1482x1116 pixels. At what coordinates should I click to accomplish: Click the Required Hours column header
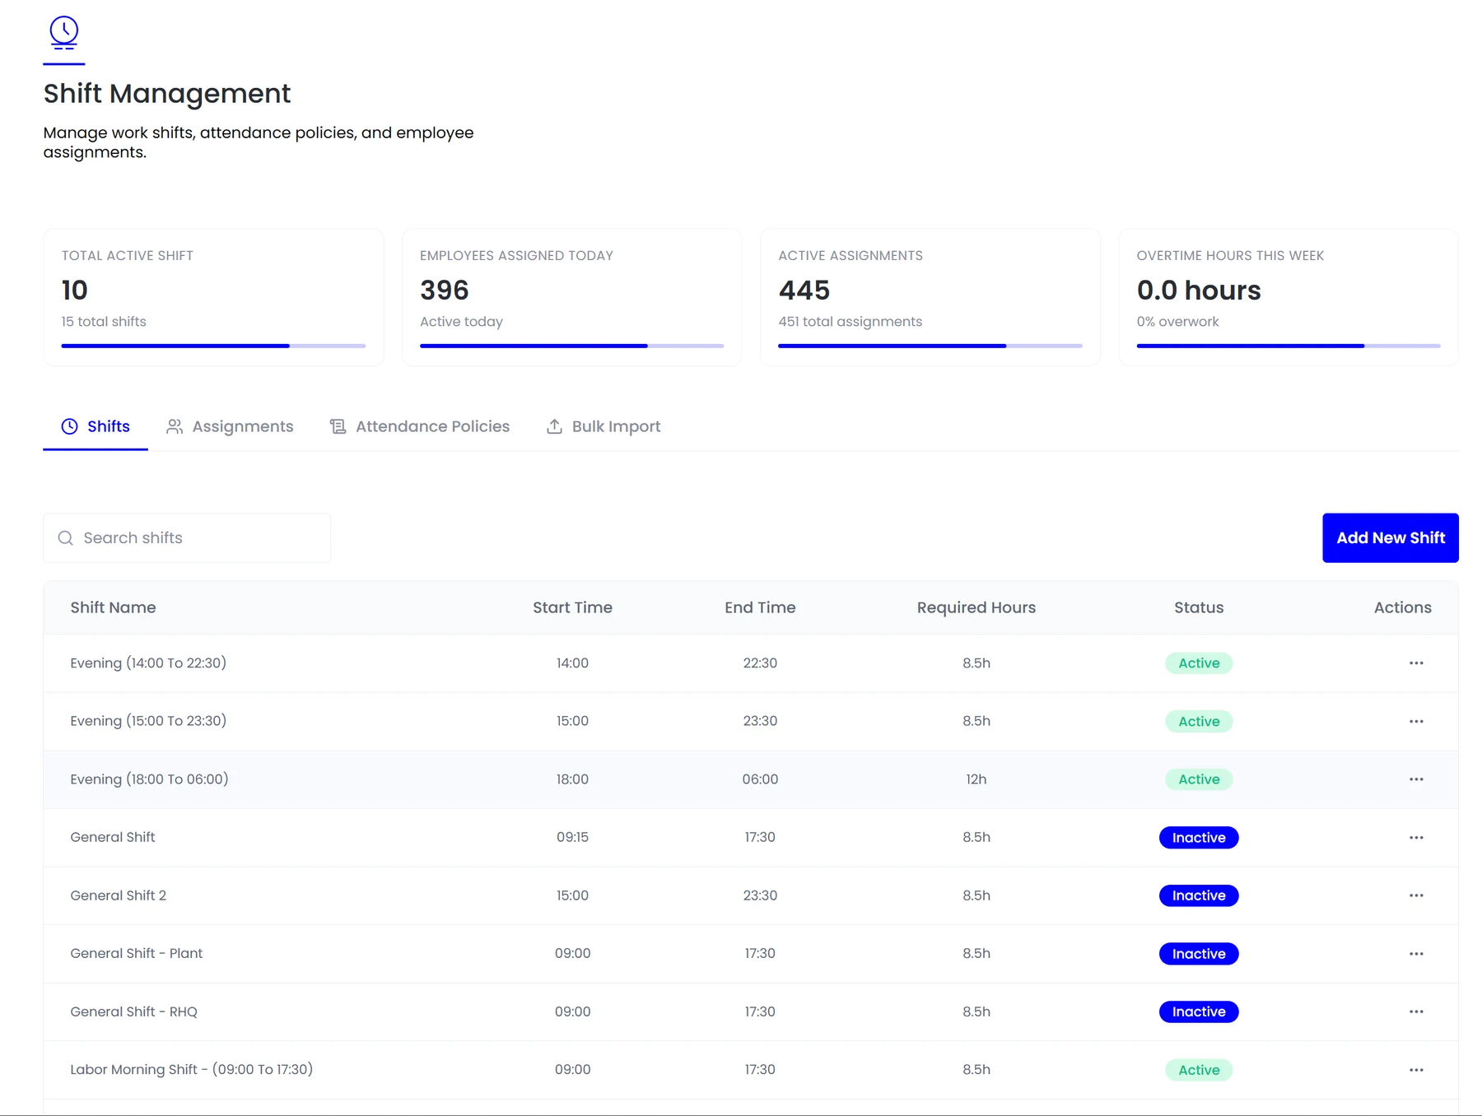click(x=976, y=607)
